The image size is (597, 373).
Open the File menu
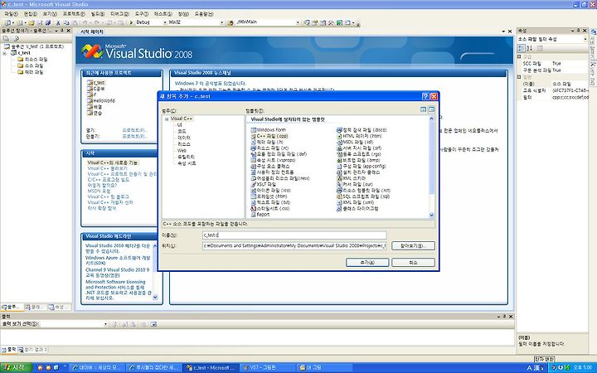[11, 14]
